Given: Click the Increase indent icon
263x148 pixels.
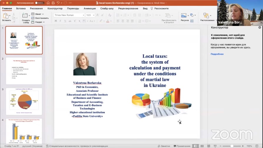Looking at the screenshot, I should (x=139, y=15).
